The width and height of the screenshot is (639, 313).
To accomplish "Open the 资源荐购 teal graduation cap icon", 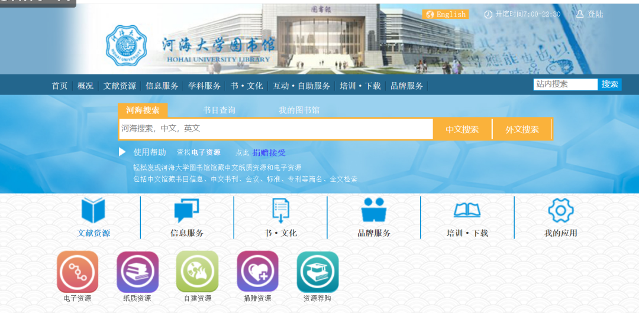I will [x=318, y=272].
